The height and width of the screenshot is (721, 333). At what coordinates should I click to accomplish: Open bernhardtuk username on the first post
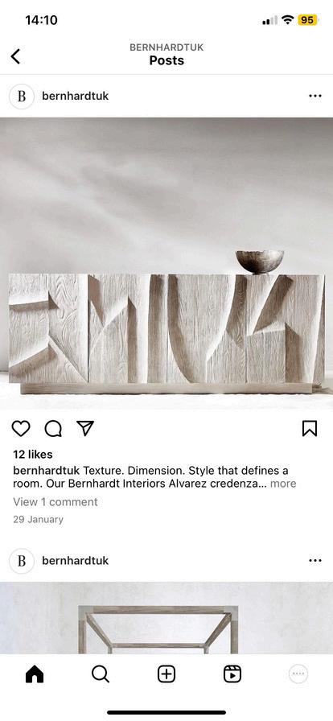(x=75, y=96)
